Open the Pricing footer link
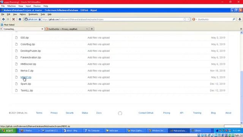243x137 pixels. coord(167,113)
